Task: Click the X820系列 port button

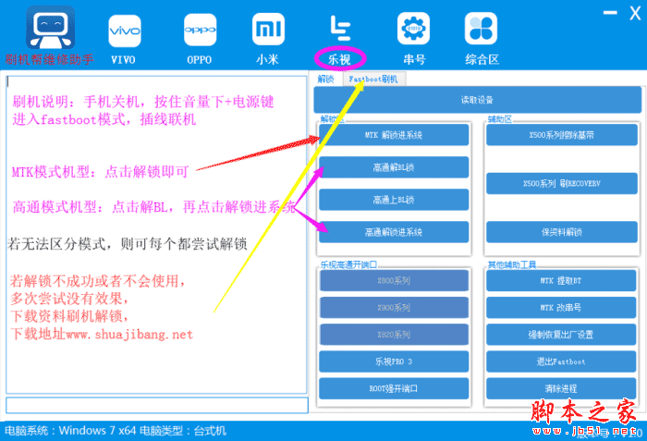Action: tap(394, 335)
